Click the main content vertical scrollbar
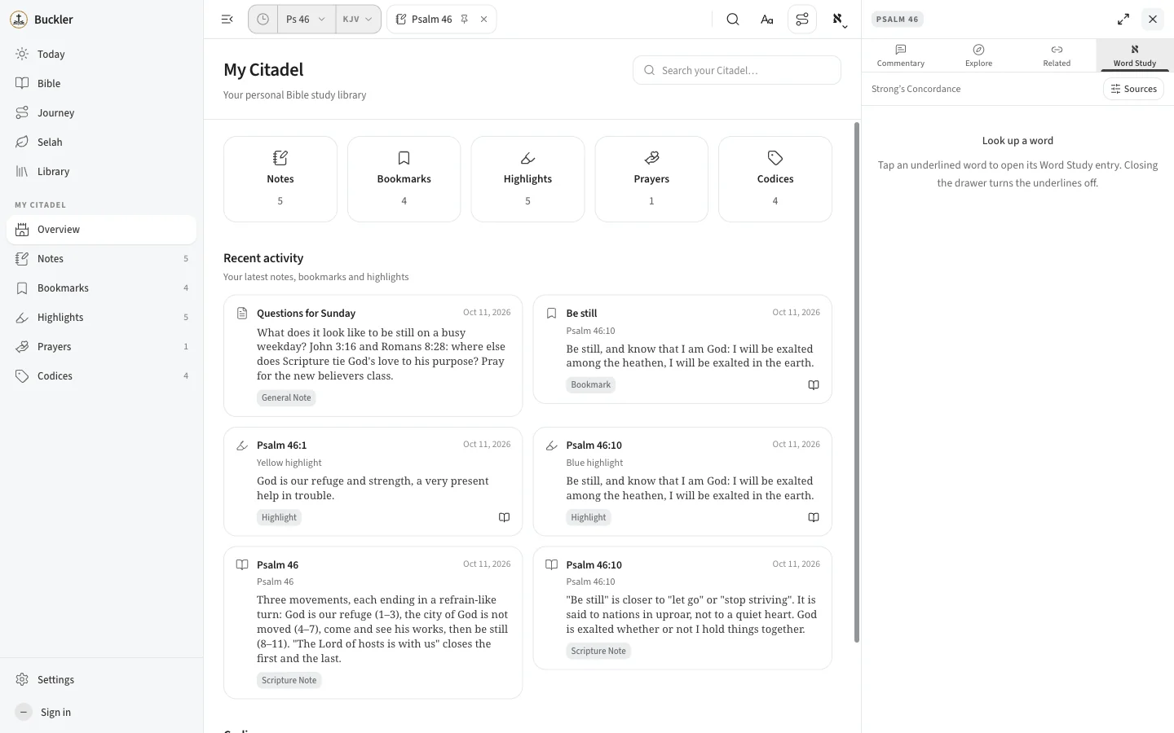The height and width of the screenshot is (733, 1174). coord(857,383)
